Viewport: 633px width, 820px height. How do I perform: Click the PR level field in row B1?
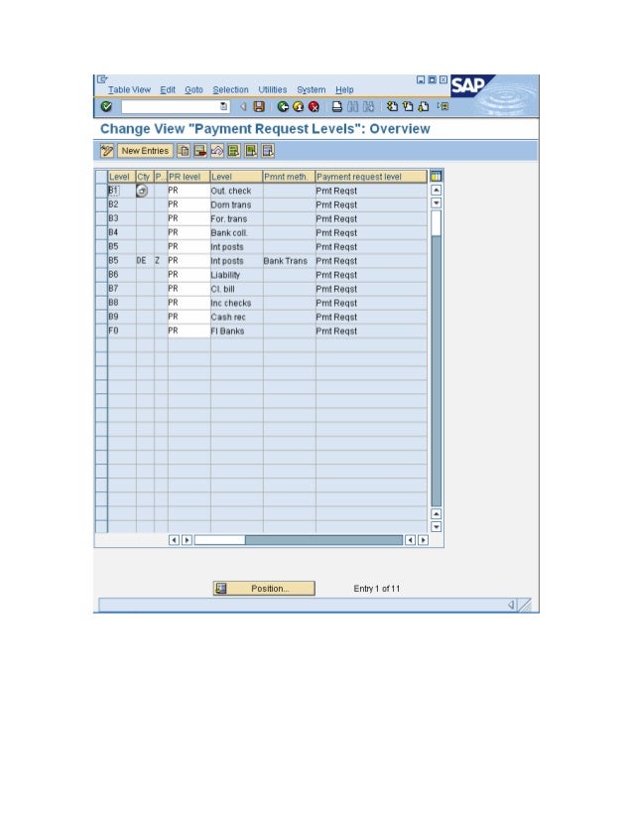click(x=189, y=191)
